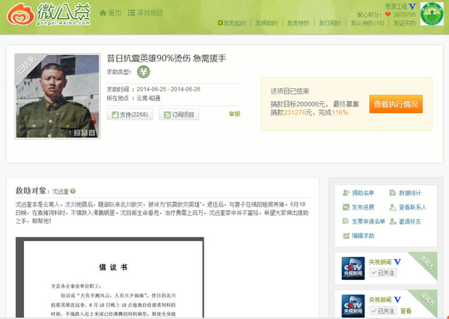
Task: Go to 首页 home link
Action: pyautogui.click(x=111, y=13)
